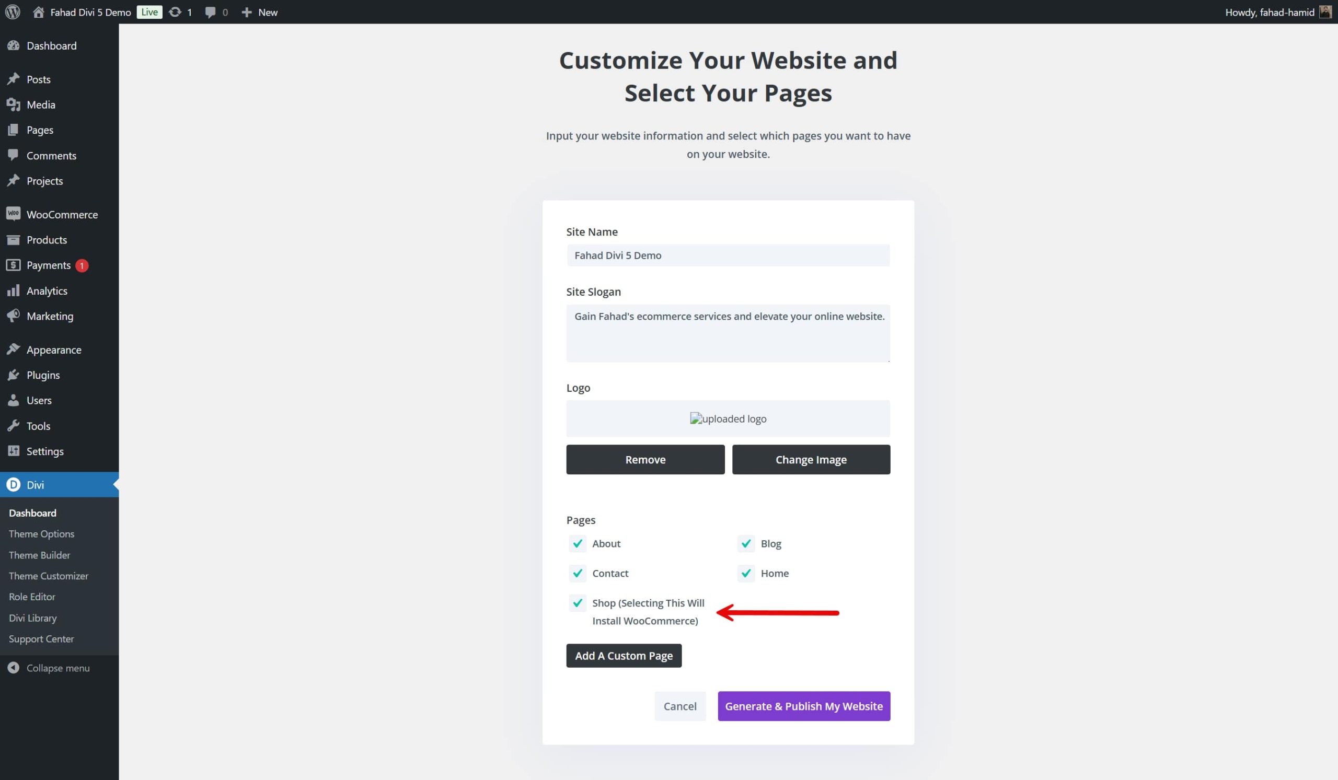Click the Divi sidebar icon
Image resolution: width=1338 pixels, height=780 pixels.
tap(13, 485)
